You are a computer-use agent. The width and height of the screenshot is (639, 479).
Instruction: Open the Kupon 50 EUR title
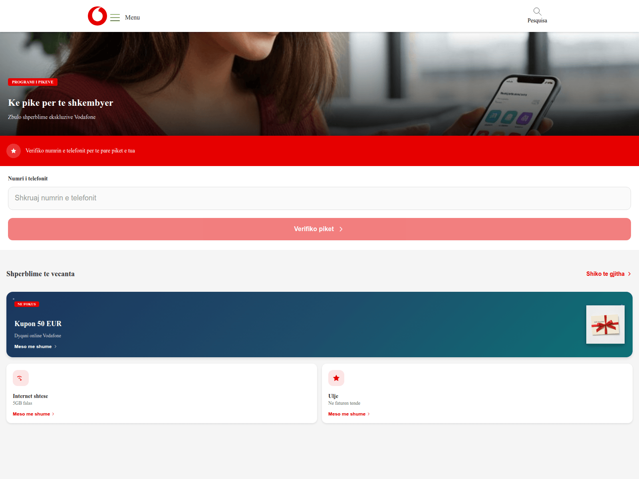[x=38, y=324]
